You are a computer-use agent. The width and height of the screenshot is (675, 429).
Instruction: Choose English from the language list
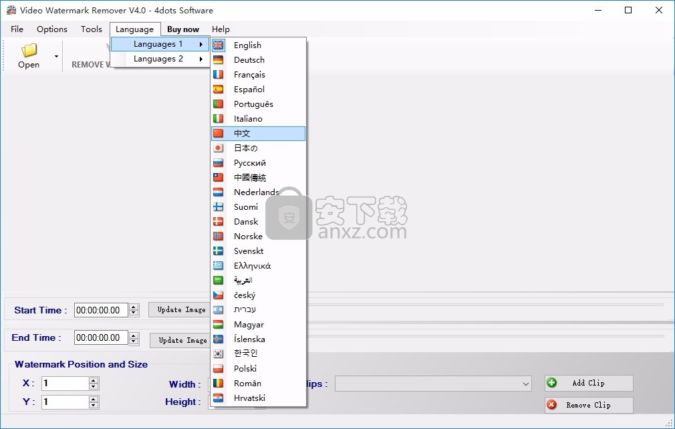258,45
